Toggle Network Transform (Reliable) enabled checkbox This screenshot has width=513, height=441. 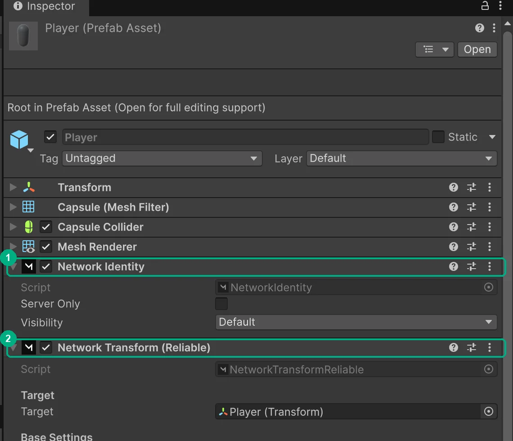(x=46, y=347)
